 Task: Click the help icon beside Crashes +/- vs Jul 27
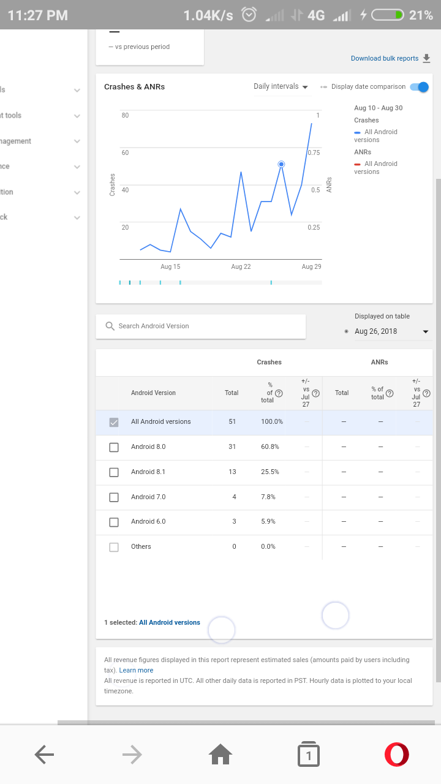[x=316, y=393]
